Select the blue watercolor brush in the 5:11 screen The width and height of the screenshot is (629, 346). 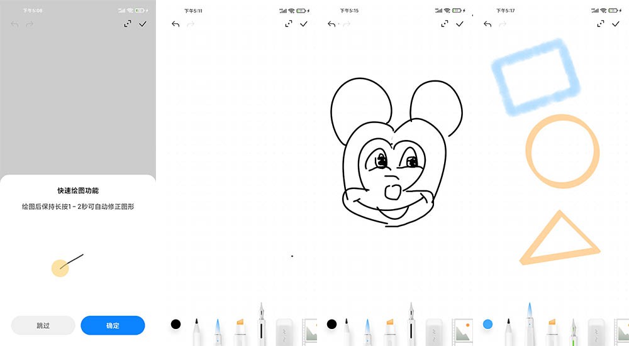[218, 332]
